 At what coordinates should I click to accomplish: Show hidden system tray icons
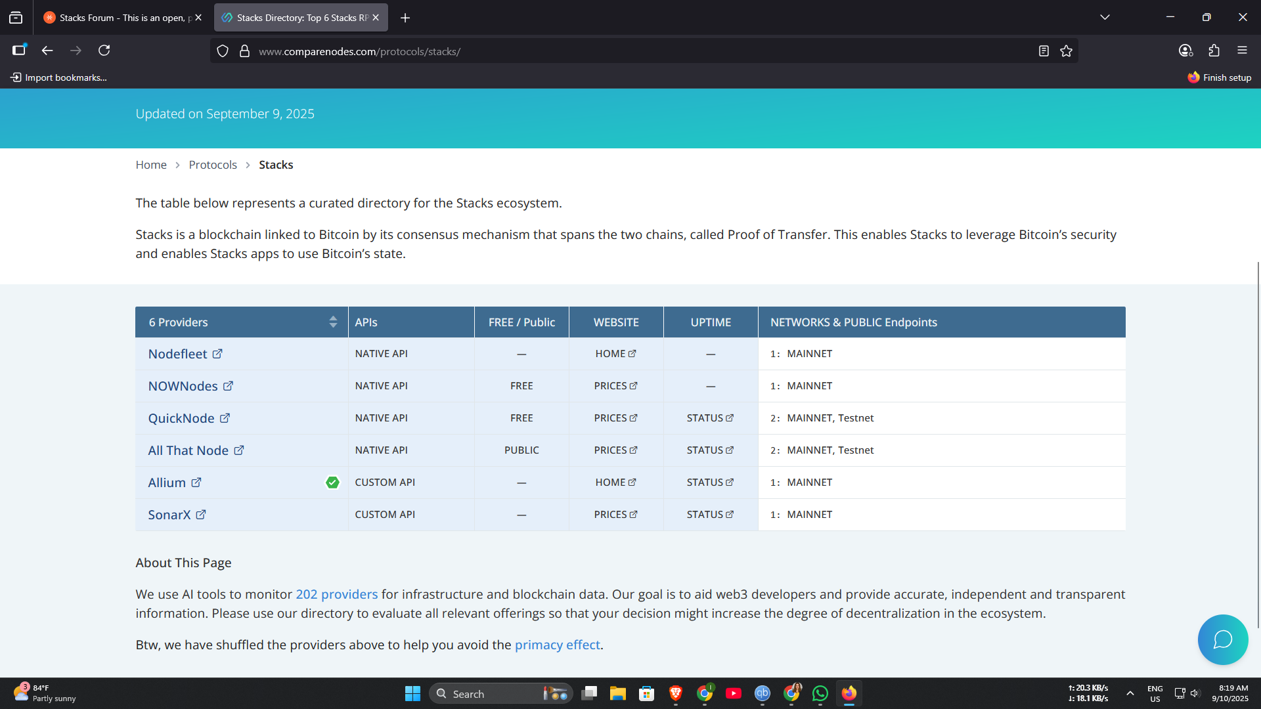click(x=1130, y=693)
